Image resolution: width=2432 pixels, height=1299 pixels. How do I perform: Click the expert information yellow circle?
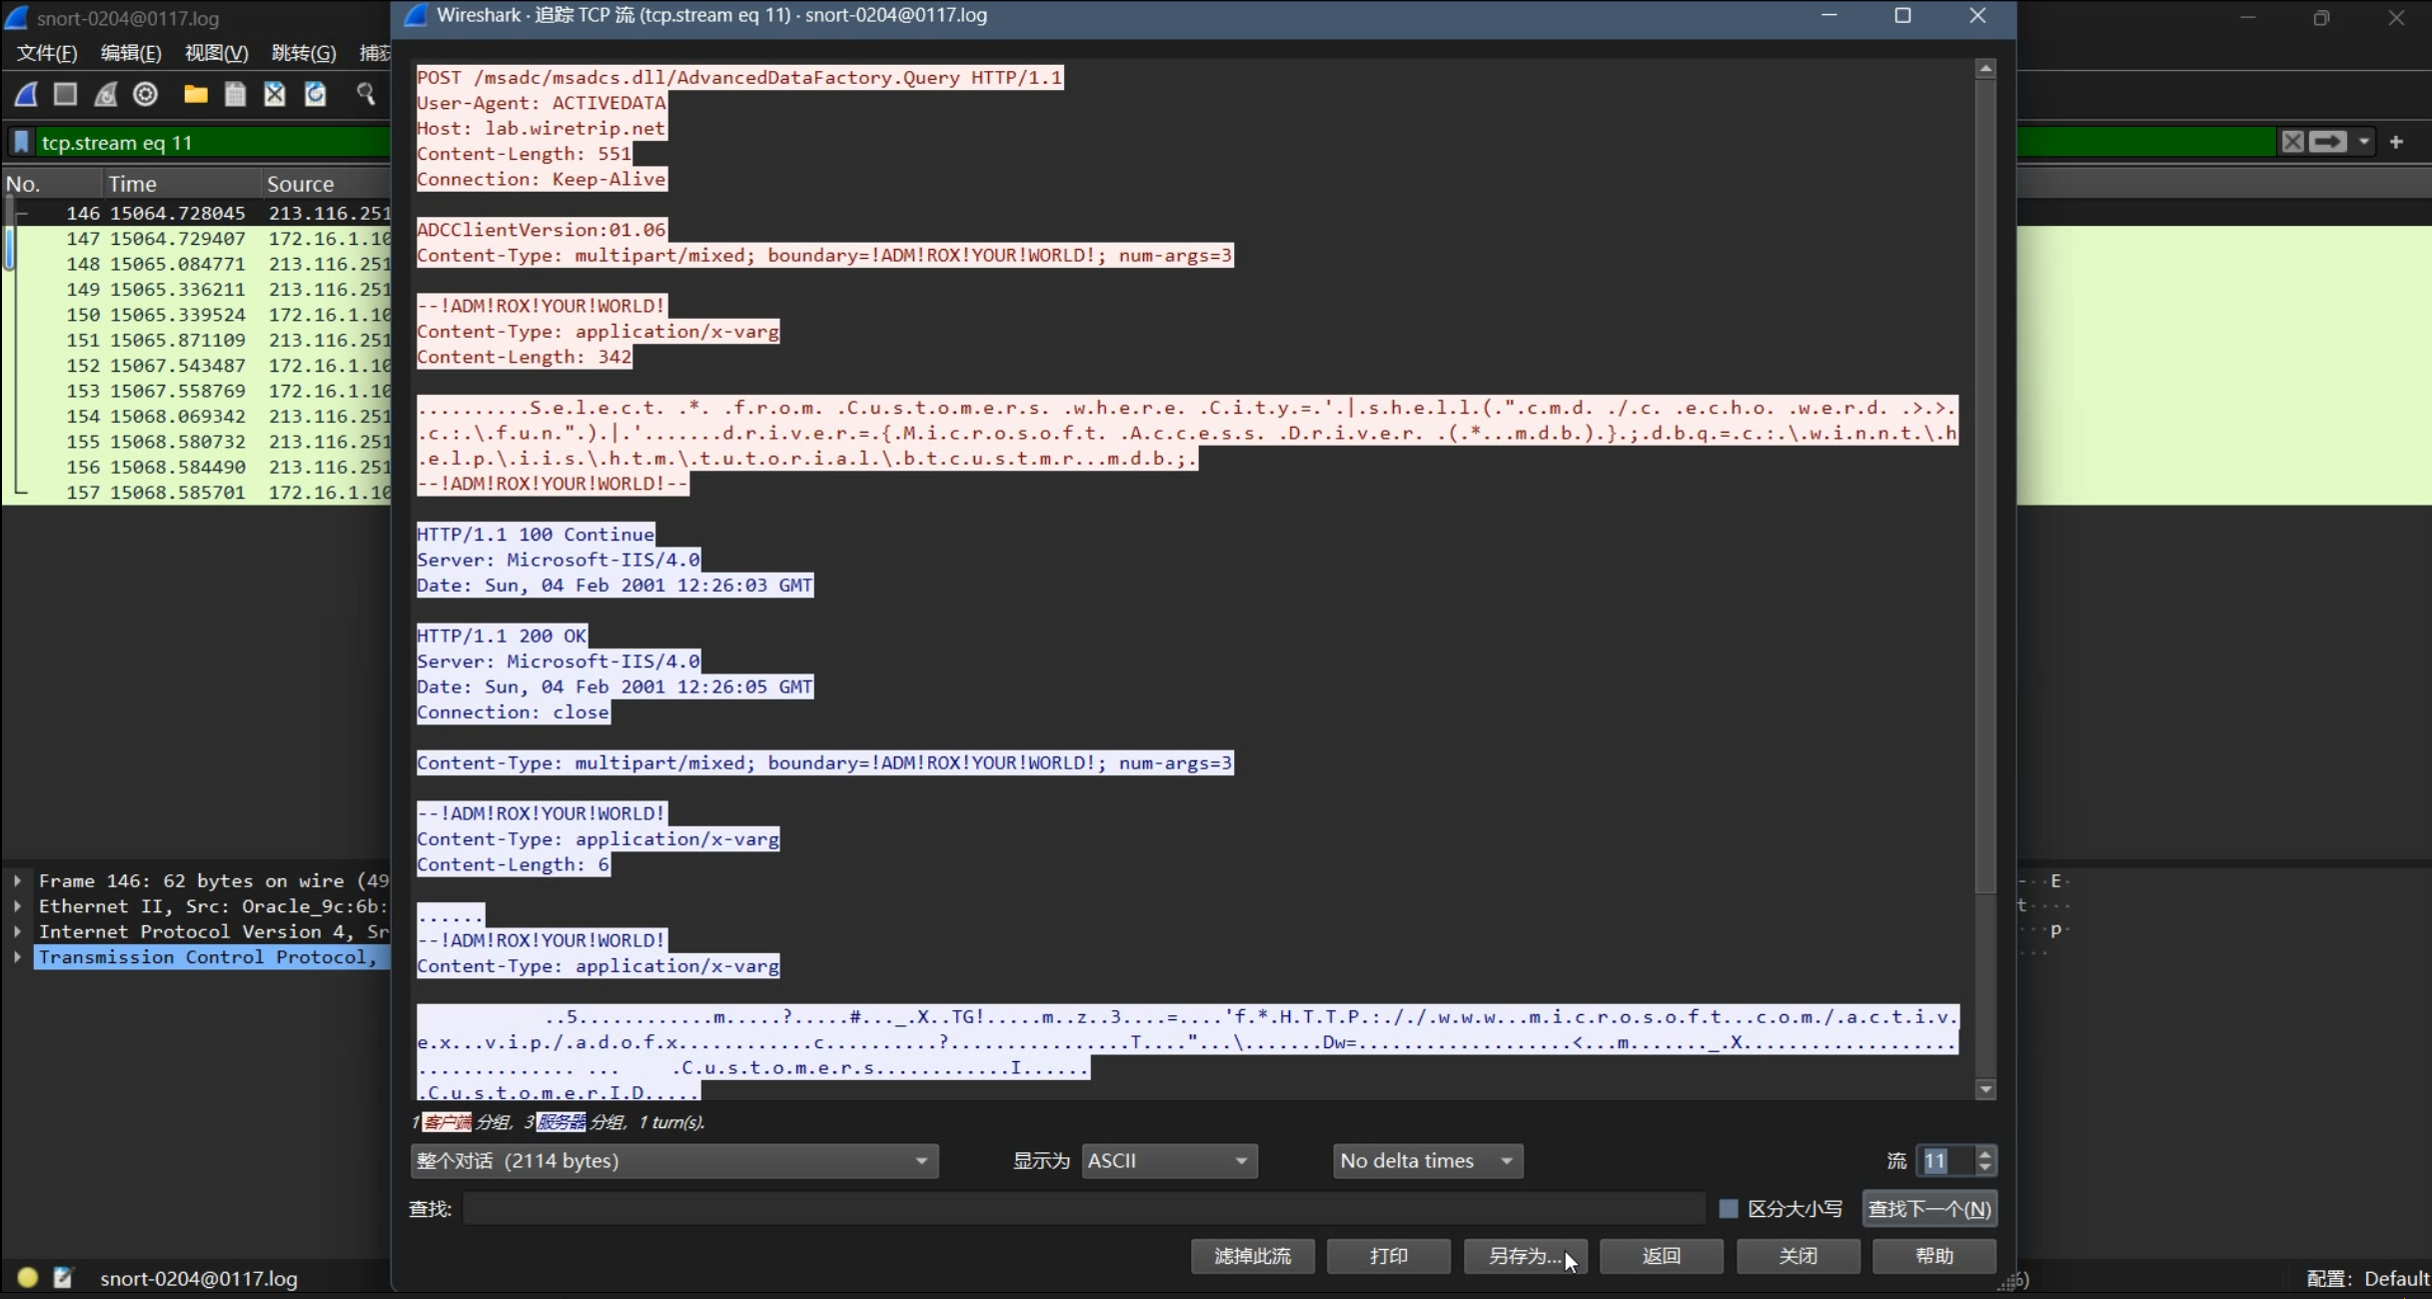coord(27,1277)
